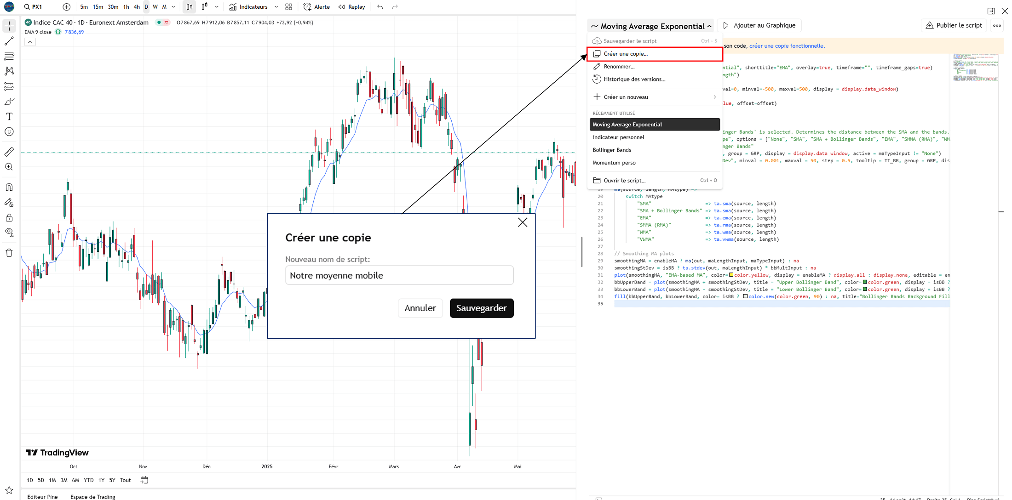Select the trend line drawing tool
This screenshot has width=1012, height=500.
[x=9, y=41]
